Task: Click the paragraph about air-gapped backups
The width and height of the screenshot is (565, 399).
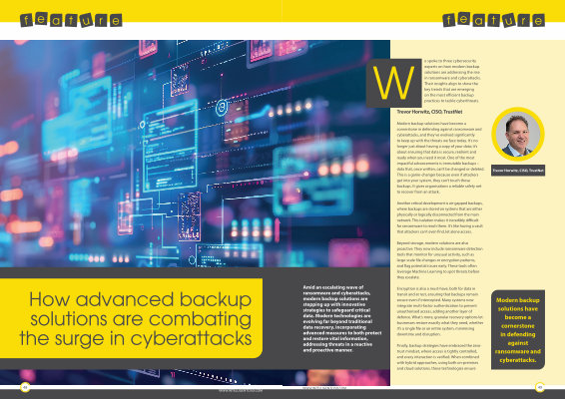Action: 439,217
